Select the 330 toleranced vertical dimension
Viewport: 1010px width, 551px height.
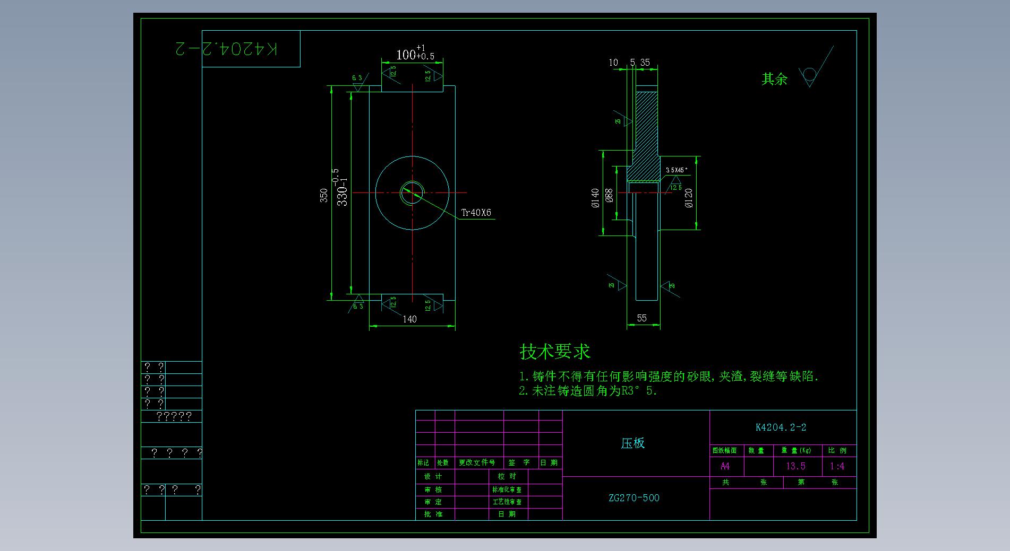[340, 187]
